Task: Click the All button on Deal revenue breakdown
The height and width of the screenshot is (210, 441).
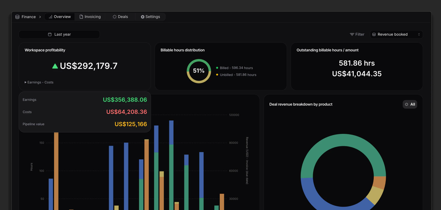Action: tap(410, 104)
